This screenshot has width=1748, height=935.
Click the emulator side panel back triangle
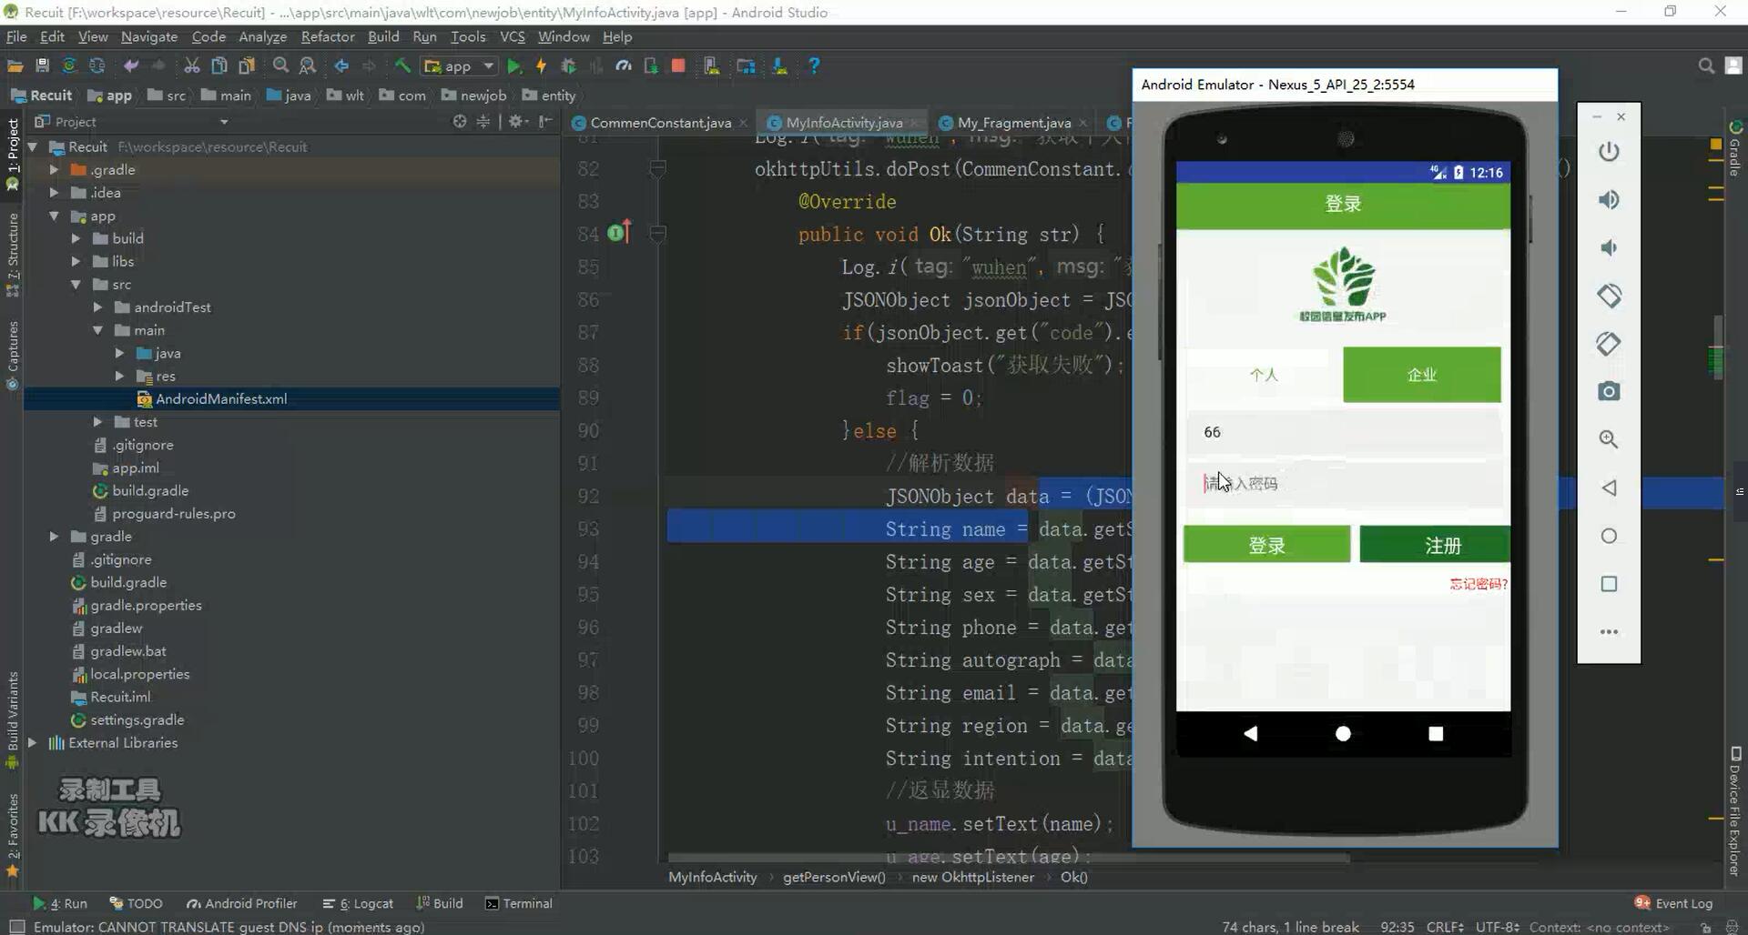click(x=1609, y=488)
